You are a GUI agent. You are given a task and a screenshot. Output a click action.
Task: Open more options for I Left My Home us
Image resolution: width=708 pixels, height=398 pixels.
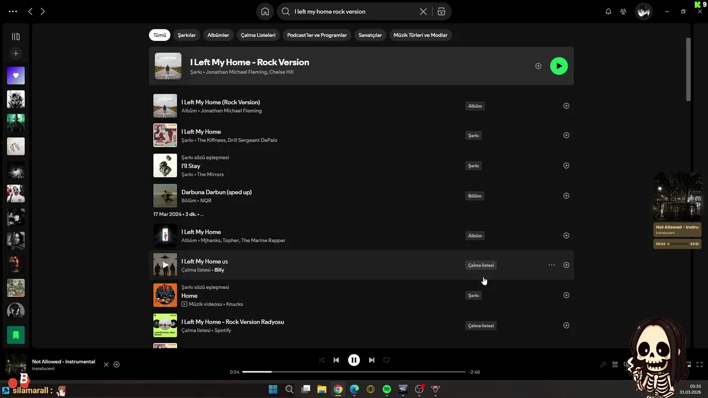pos(551,265)
